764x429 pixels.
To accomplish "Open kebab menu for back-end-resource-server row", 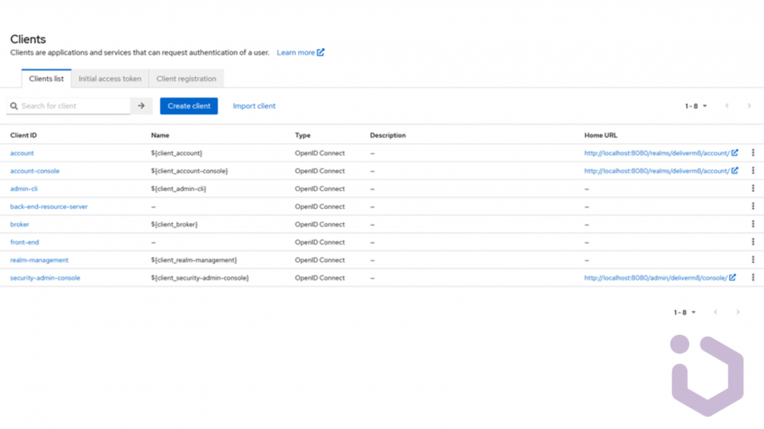I will tap(753, 207).
